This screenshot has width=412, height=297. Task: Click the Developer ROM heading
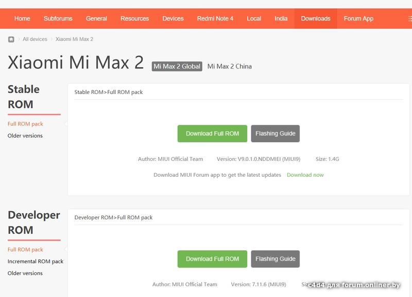point(34,222)
